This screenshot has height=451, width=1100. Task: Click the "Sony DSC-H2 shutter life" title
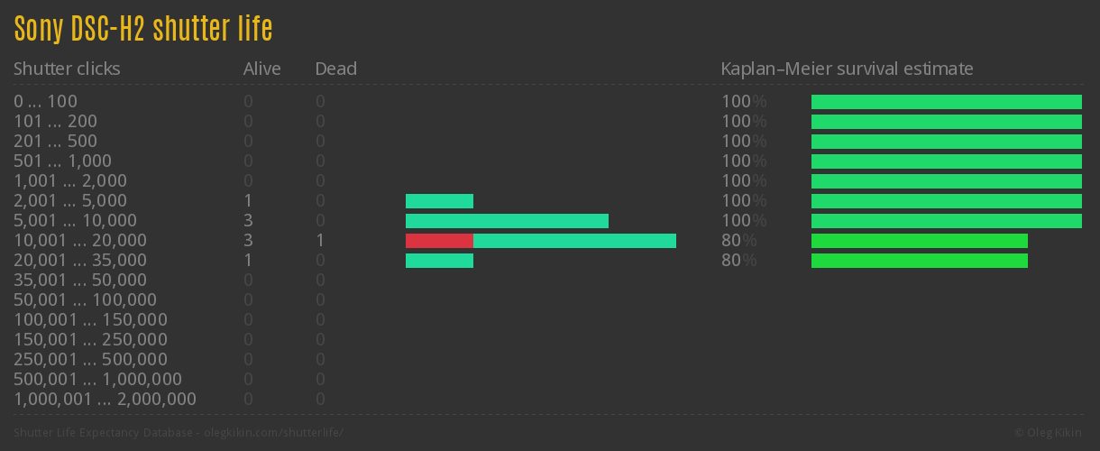(142, 29)
